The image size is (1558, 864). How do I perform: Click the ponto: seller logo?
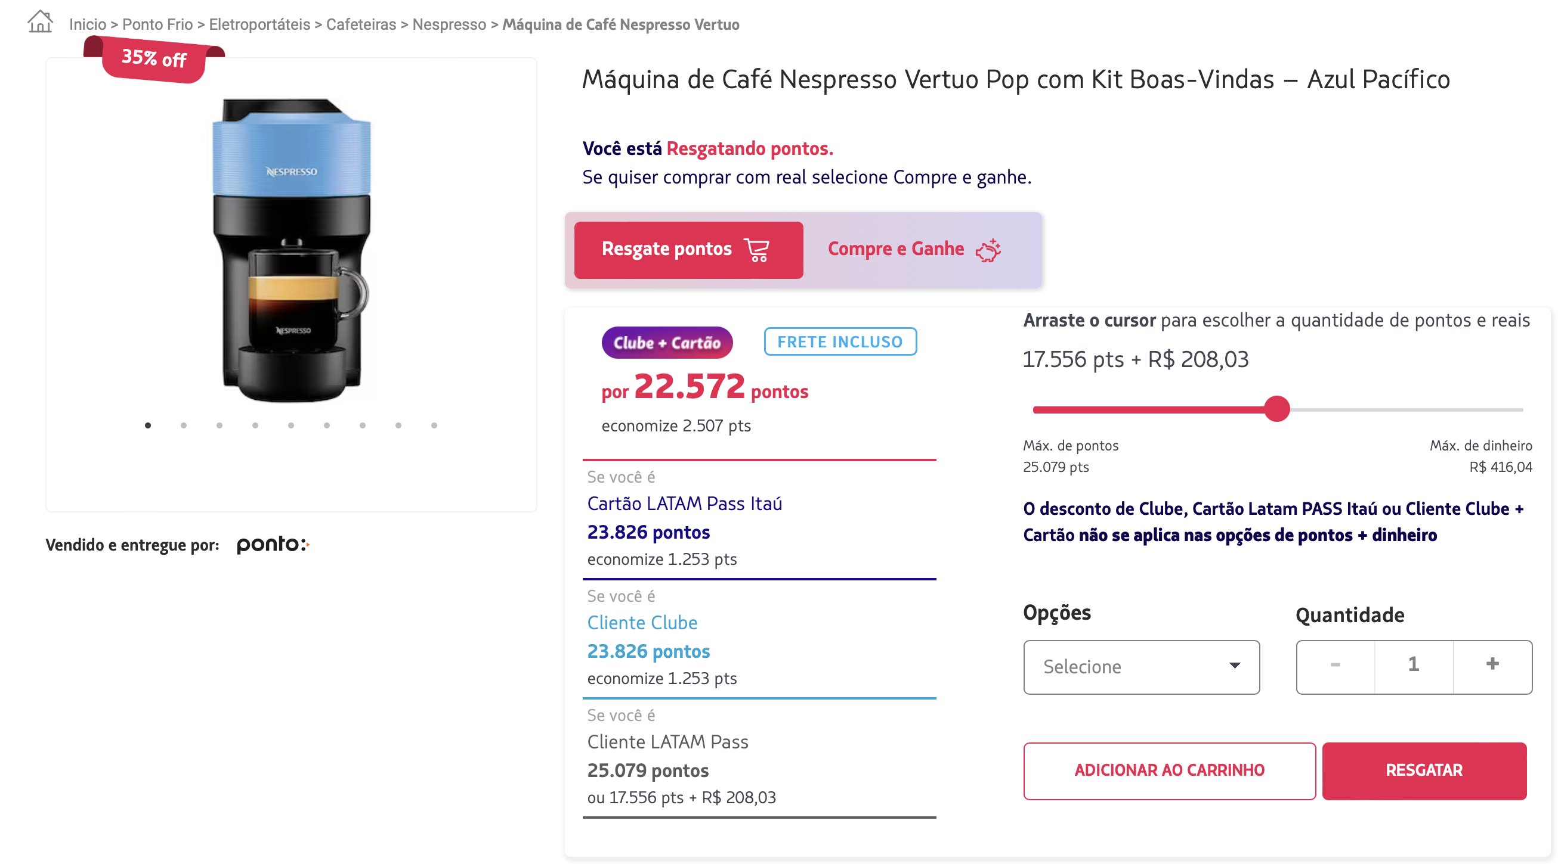pos(273,544)
